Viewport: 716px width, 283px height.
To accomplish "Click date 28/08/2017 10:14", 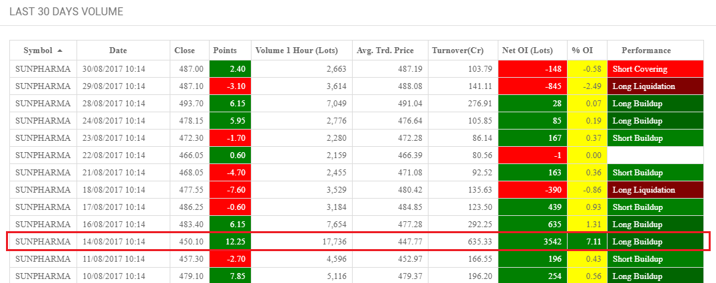I will click(114, 104).
